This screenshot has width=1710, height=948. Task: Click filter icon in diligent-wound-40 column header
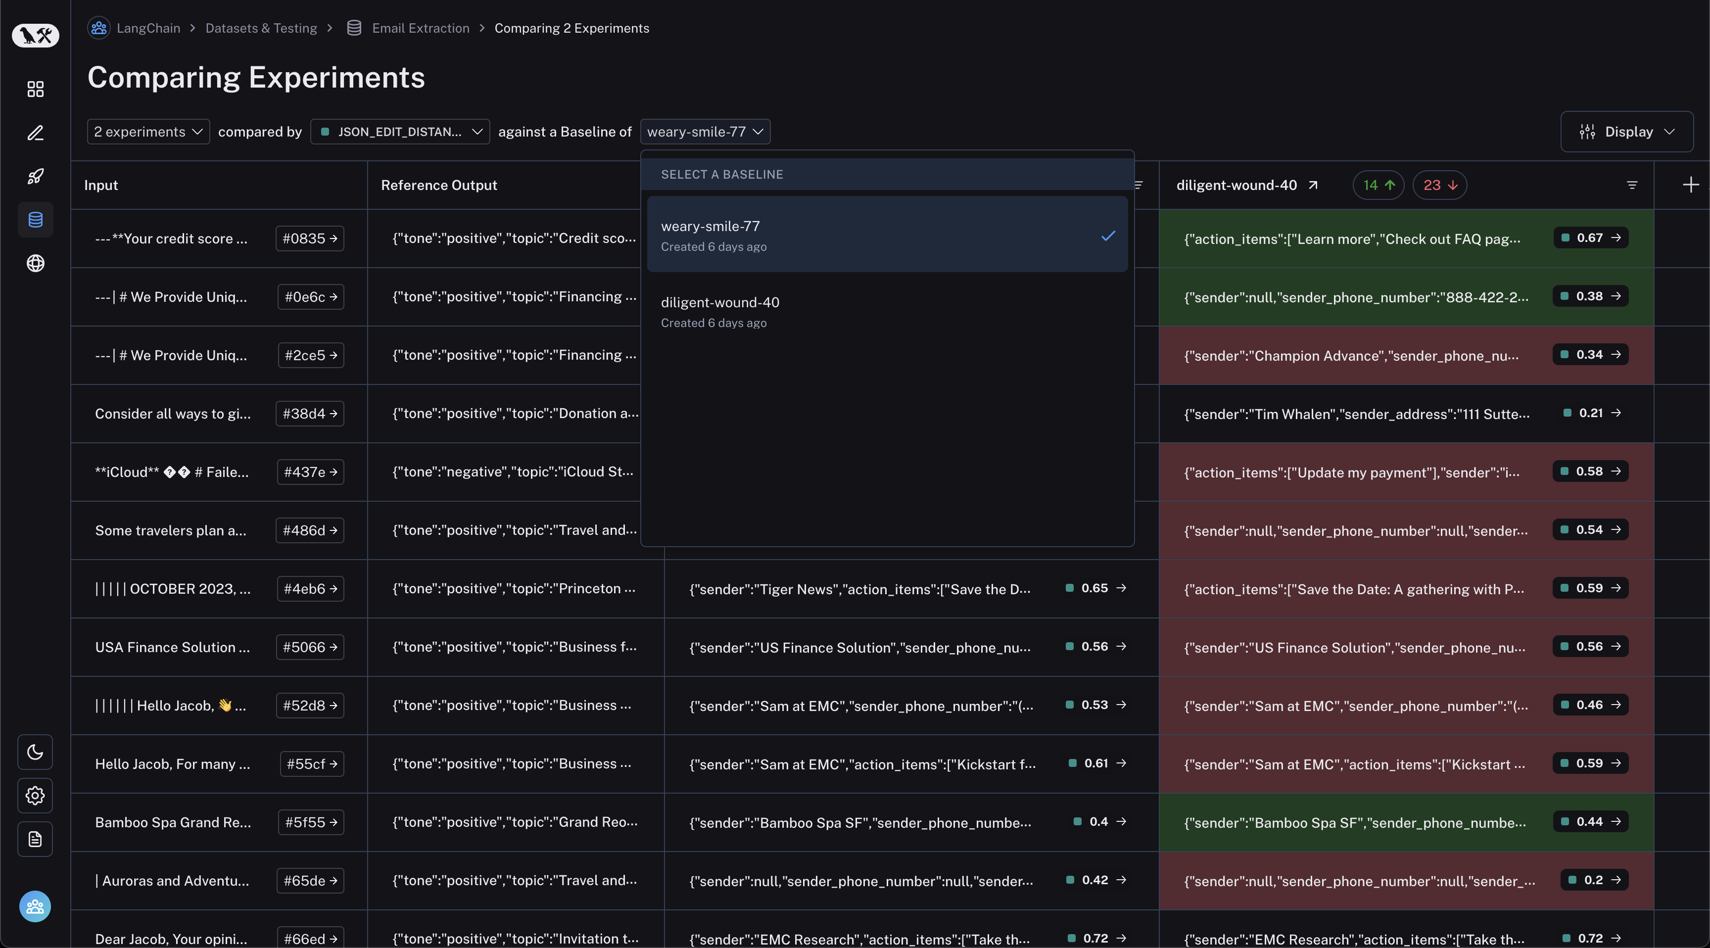[x=1632, y=185]
